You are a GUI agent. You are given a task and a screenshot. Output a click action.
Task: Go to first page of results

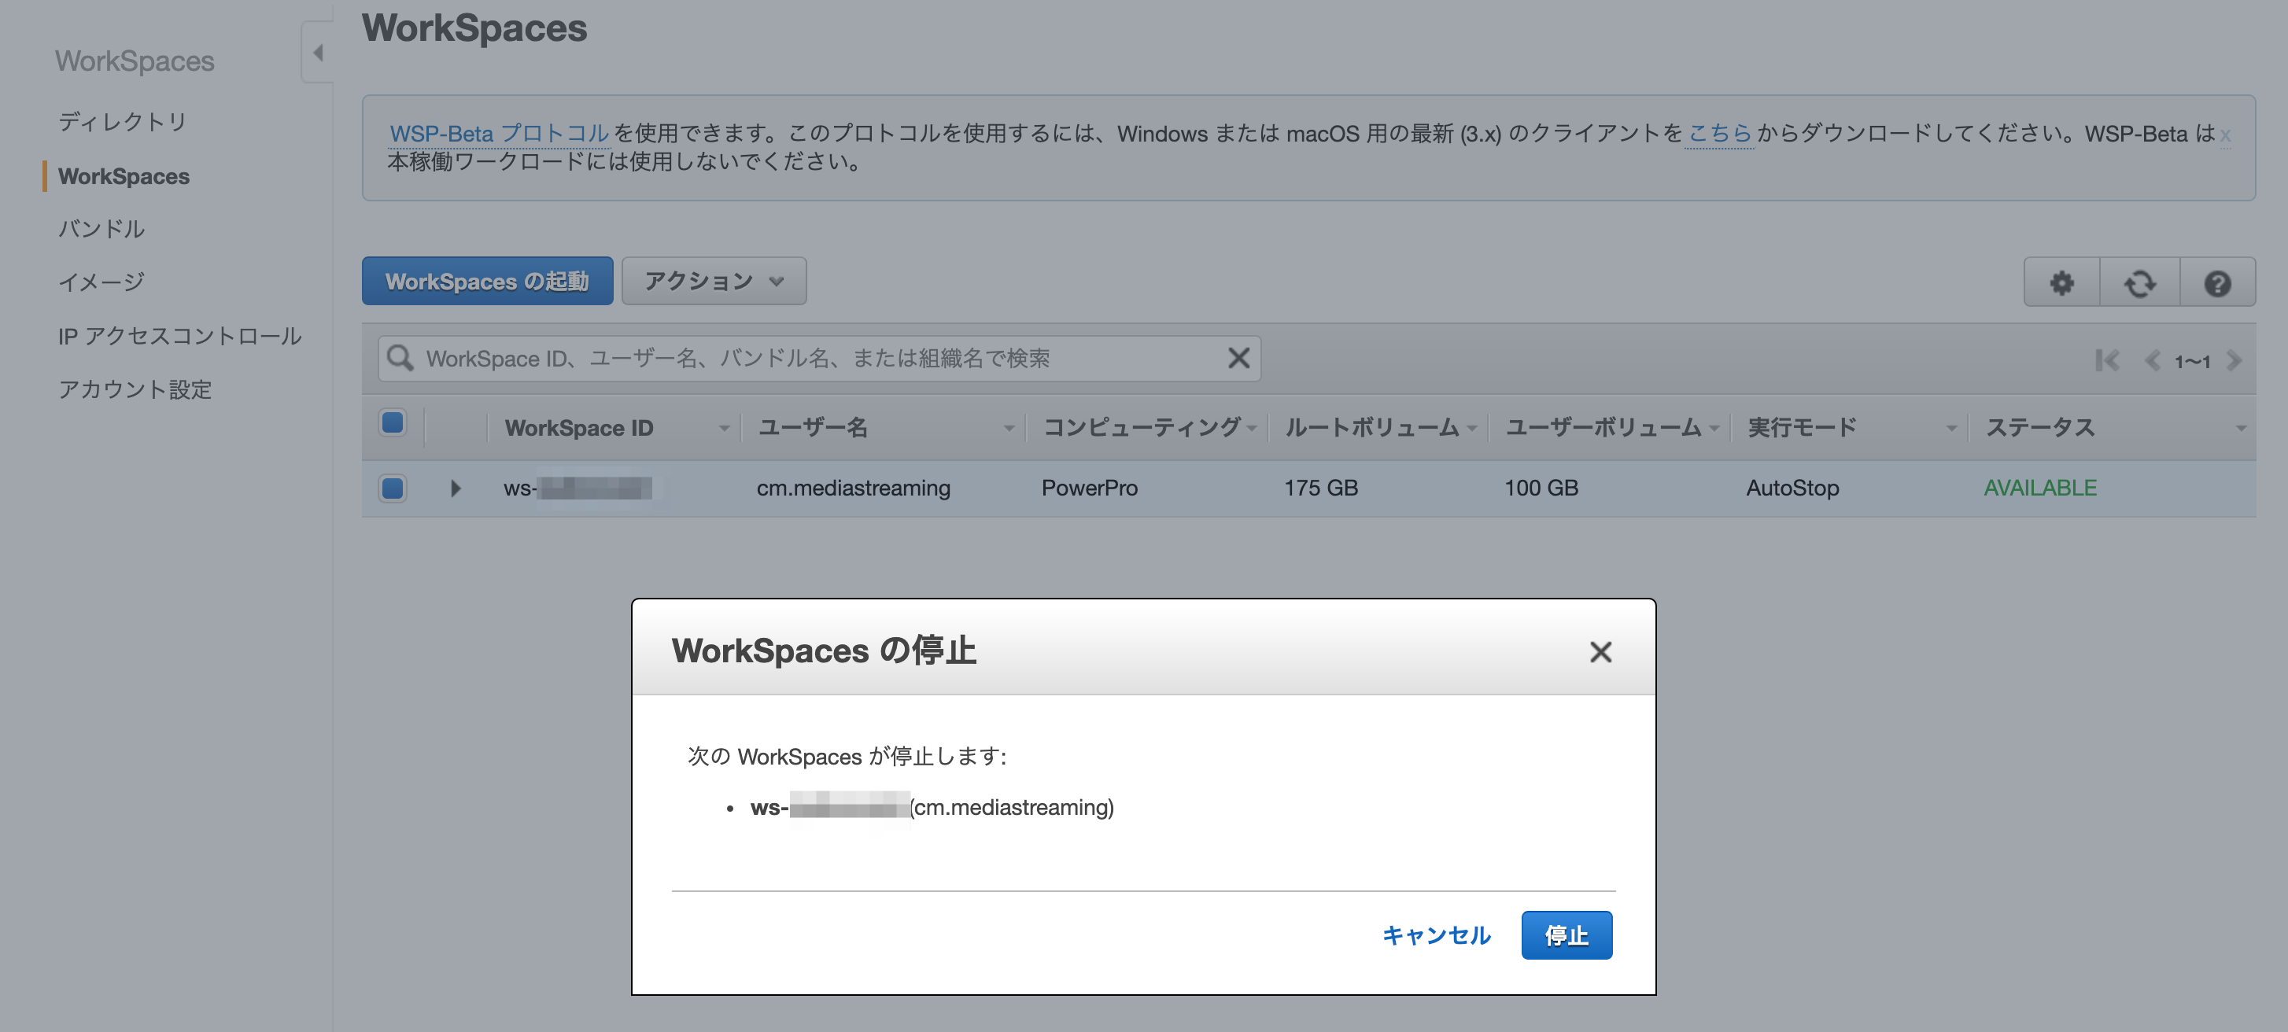[2107, 360]
